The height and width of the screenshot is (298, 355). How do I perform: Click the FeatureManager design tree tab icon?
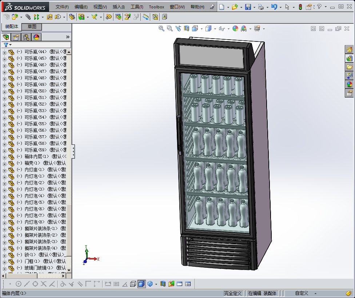(x=6, y=37)
